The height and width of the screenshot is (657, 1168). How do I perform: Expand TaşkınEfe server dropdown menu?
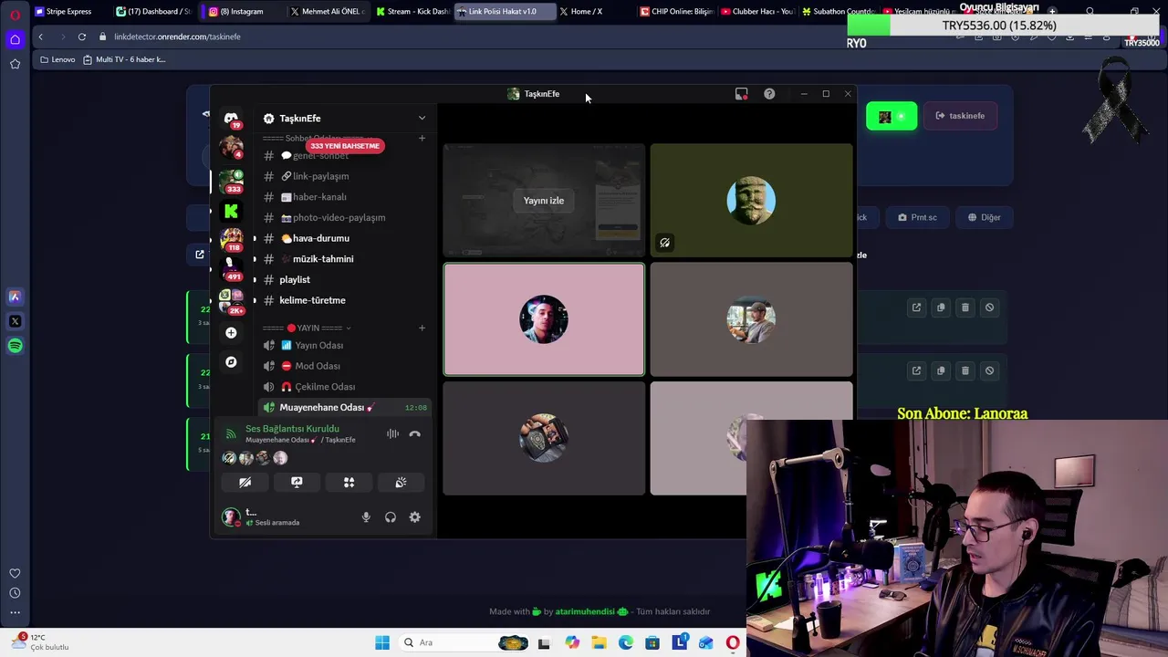tap(422, 118)
